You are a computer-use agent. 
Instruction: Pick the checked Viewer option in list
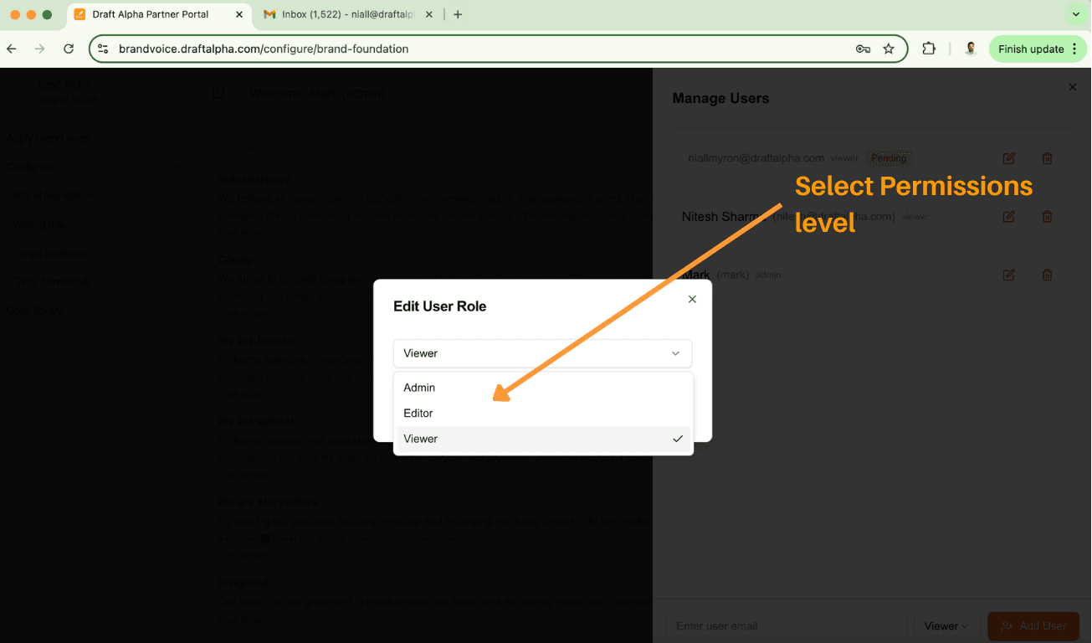coord(543,439)
